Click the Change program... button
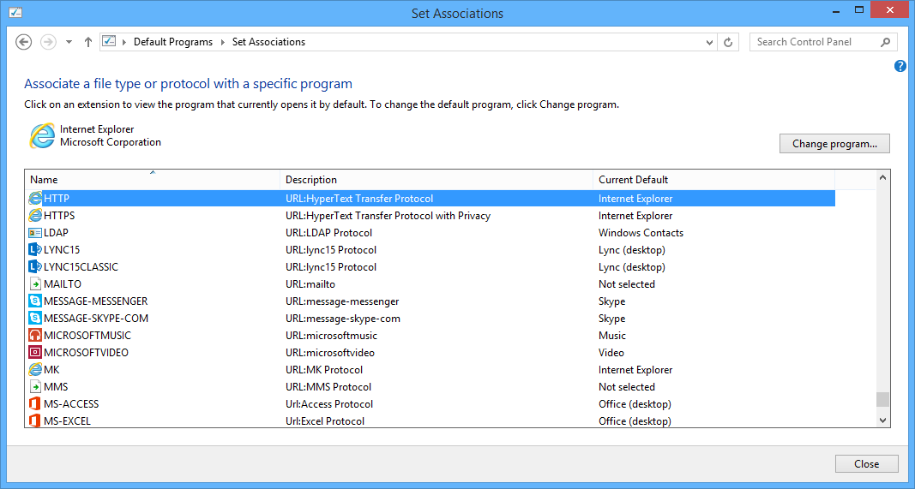Image resolution: width=915 pixels, height=489 pixels. [x=834, y=144]
